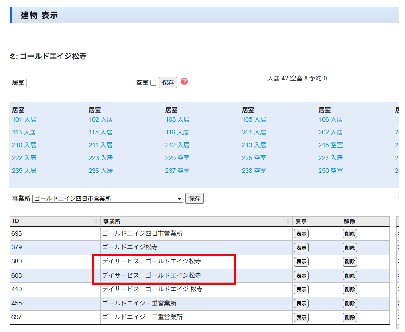Click 削除 button for ID 380

click(350, 262)
